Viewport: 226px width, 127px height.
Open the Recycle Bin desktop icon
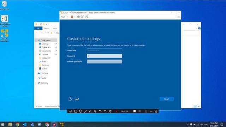pyautogui.click(x=5, y=6)
